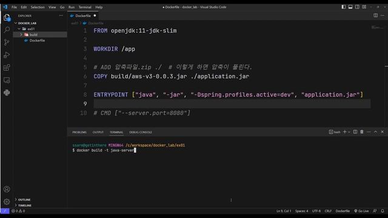Split the terminal panel

(355, 132)
